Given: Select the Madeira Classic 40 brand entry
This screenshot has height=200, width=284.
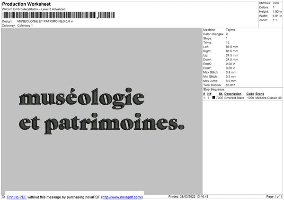Looking at the screenshot, I should (x=268, y=98).
